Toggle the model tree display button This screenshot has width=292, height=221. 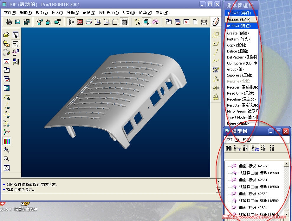click(71, 22)
